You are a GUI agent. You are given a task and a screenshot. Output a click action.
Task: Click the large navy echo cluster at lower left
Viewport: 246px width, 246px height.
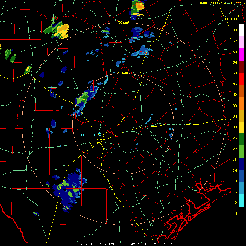pyautogui.click(x=69, y=190)
